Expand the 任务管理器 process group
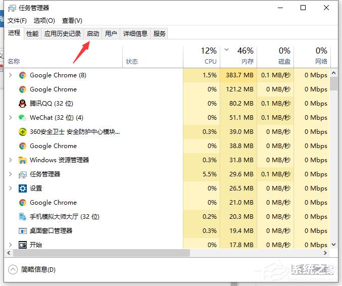 (x=10, y=174)
